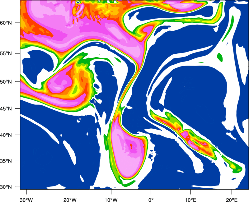Image resolution: width=249 pixels, height=202 pixels.
Task: Click the 0° longitude label
Action: (x=151, y=200)
